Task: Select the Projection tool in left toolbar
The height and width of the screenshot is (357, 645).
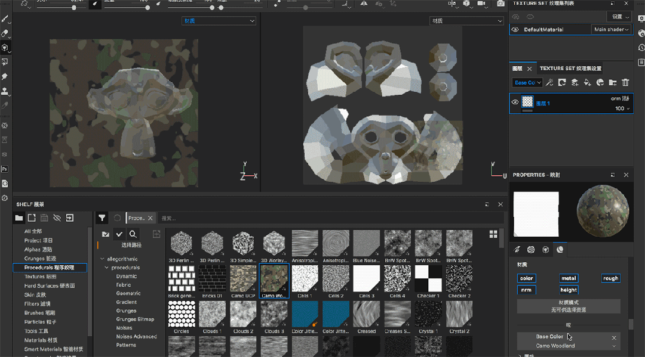Action: point(5,48)
